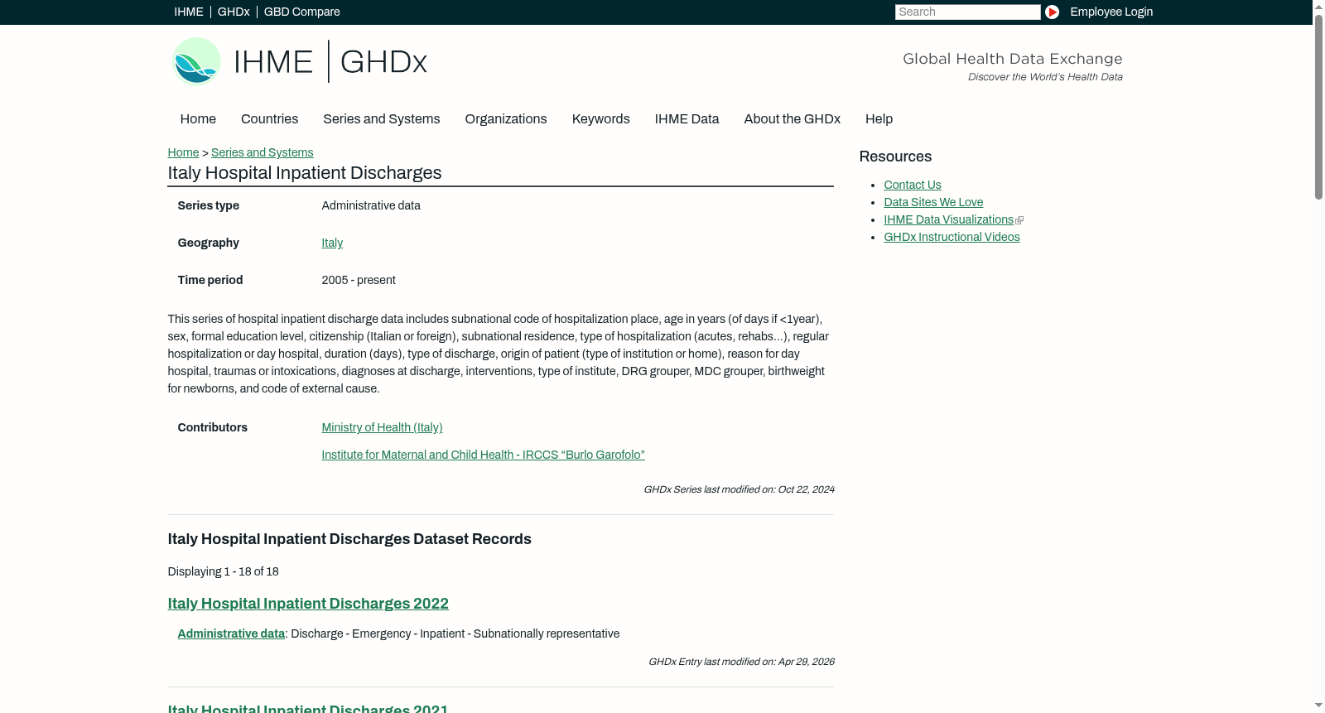Open IHME Data Visualizations link

point(948,219)
